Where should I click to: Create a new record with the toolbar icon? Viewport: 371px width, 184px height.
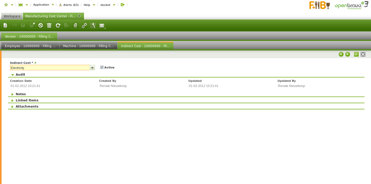pyautogui.click(x=5, y=25)
